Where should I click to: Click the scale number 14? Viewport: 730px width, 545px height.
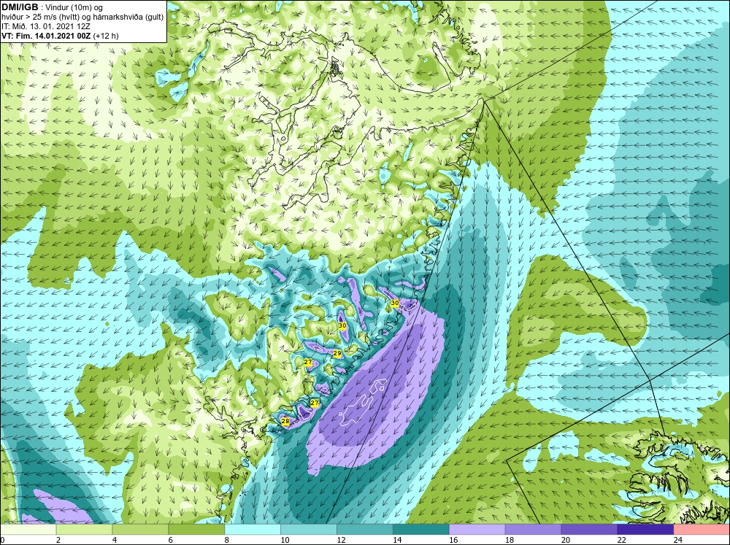(x=397, y=540)
